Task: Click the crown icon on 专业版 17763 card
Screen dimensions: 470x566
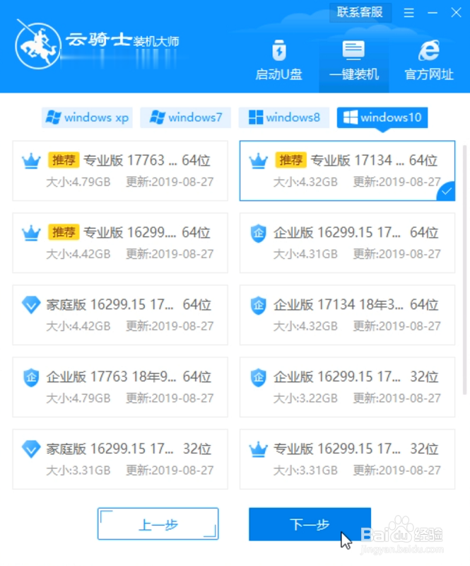Action: 31,161
